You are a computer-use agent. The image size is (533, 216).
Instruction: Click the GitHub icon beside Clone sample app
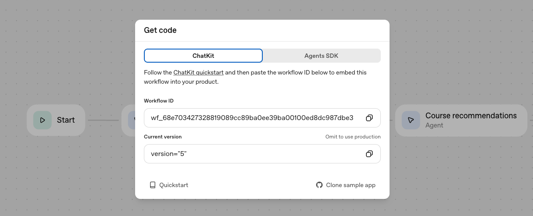point(319,185)
